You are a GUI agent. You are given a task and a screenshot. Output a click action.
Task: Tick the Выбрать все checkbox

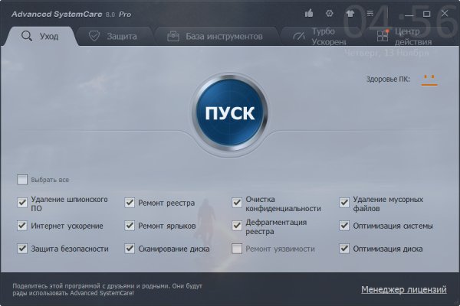(22, 180)
